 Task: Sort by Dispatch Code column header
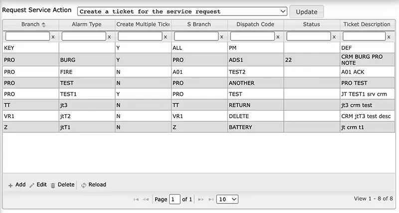click(x=255, y=24)
